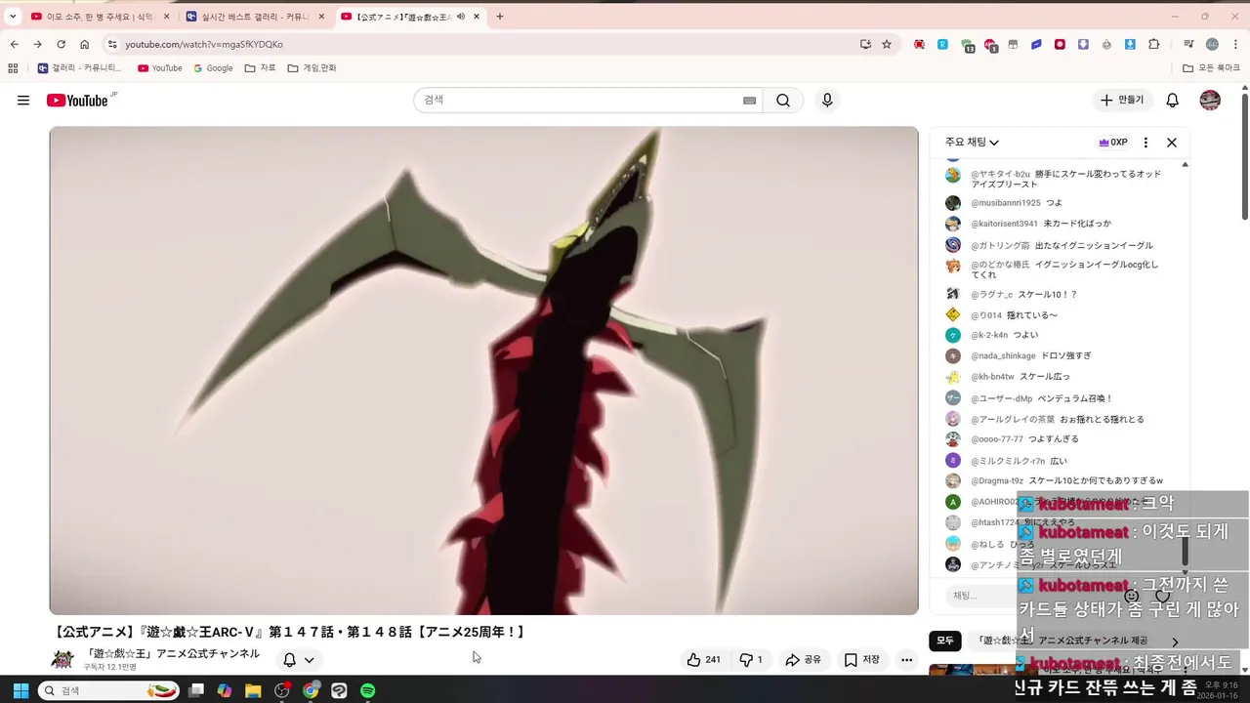Open Spotify from the taskbar
Viewport: 1250px width, 703px height.
pos(368,690)
